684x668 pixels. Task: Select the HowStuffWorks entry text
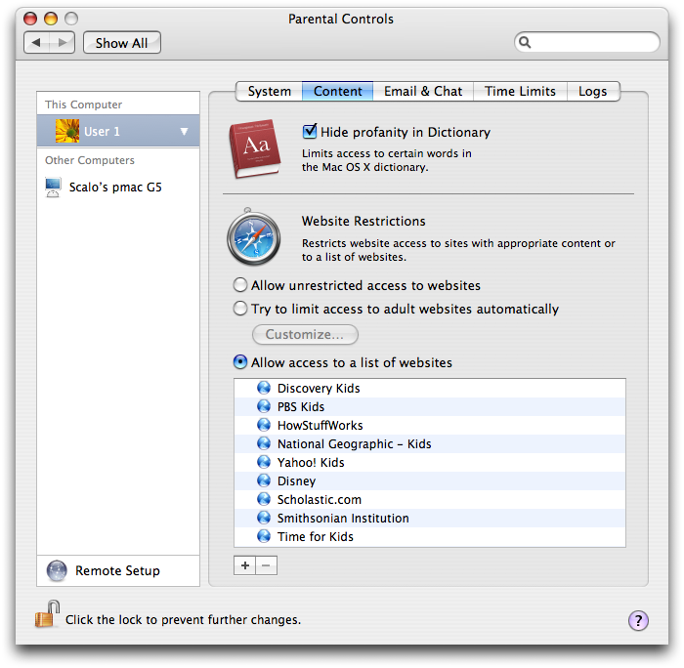321,425
